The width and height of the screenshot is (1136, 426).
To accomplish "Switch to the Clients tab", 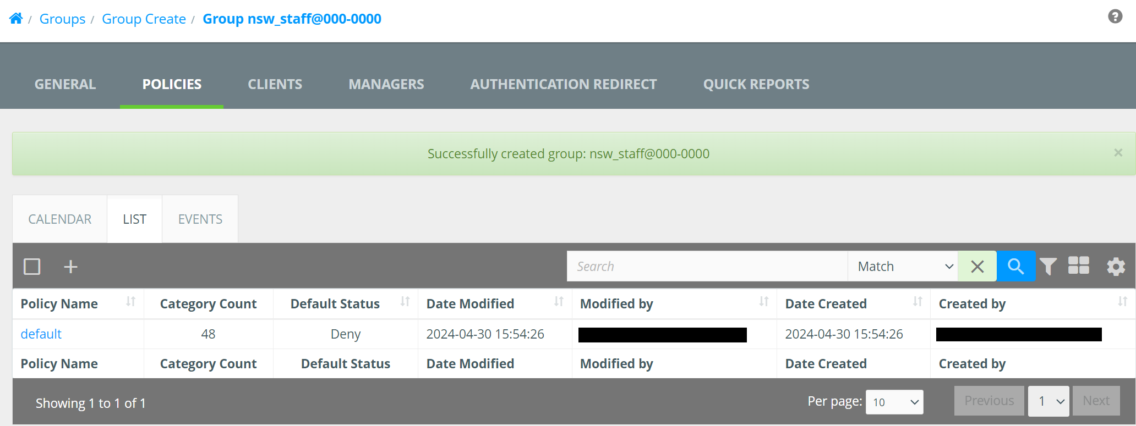I will [x=275, y=84].
